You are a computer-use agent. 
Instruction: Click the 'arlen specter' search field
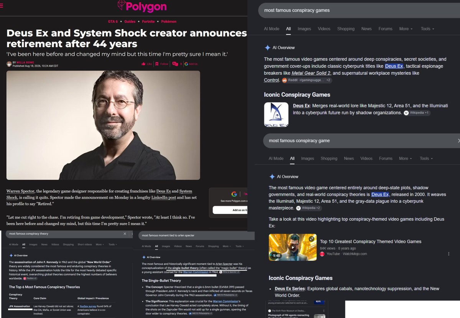(x=195, y=235)
